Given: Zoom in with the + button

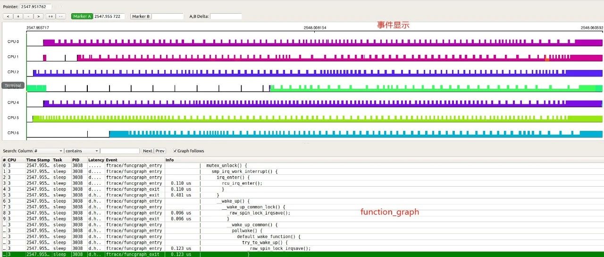Looking at the screenshot, I should 18,16.
